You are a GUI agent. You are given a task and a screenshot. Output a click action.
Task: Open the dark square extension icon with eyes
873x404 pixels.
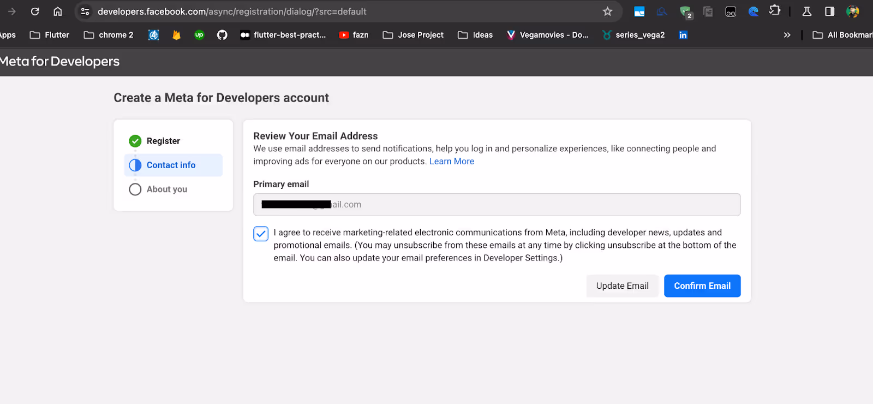pos(731,11)
